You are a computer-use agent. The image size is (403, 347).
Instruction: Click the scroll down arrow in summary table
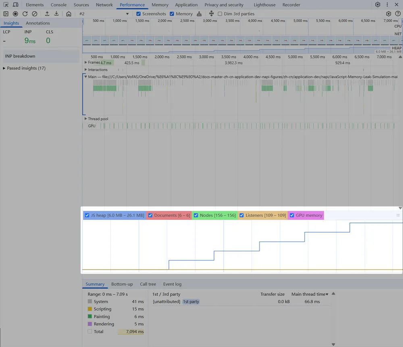(333, 345)
